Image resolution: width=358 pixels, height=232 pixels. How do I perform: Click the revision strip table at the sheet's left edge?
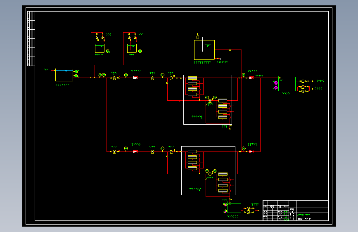31,38
